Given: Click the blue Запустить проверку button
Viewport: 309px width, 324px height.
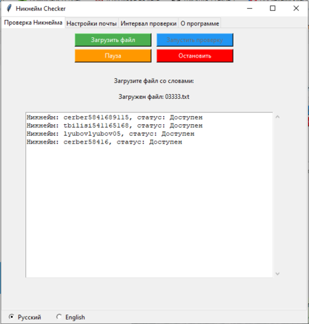Looking at the screenshot, I should click(x=195, y=40).
